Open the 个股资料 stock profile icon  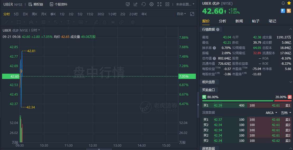click(x=51, y=4)
